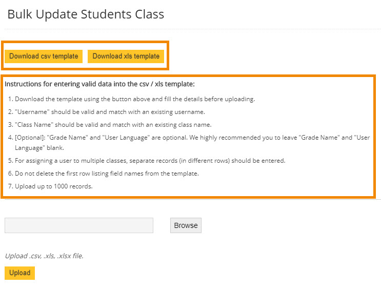The image size is (381, 287).
Task: Click the quoted "Username" term in instruction two
Action: click(x=32, y=112)
